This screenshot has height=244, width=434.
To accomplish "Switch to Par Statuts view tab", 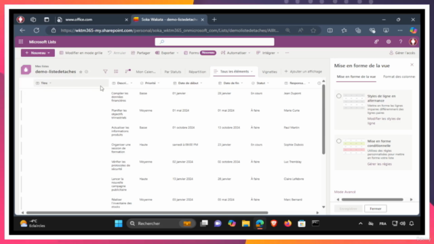I will coord(173,72).
